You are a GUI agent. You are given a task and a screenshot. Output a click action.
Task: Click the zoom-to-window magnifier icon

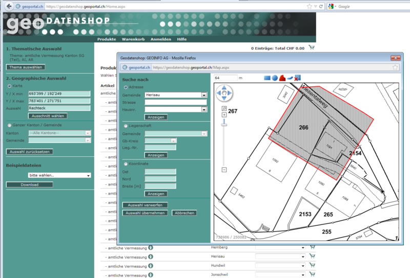(x=224, y=108)
